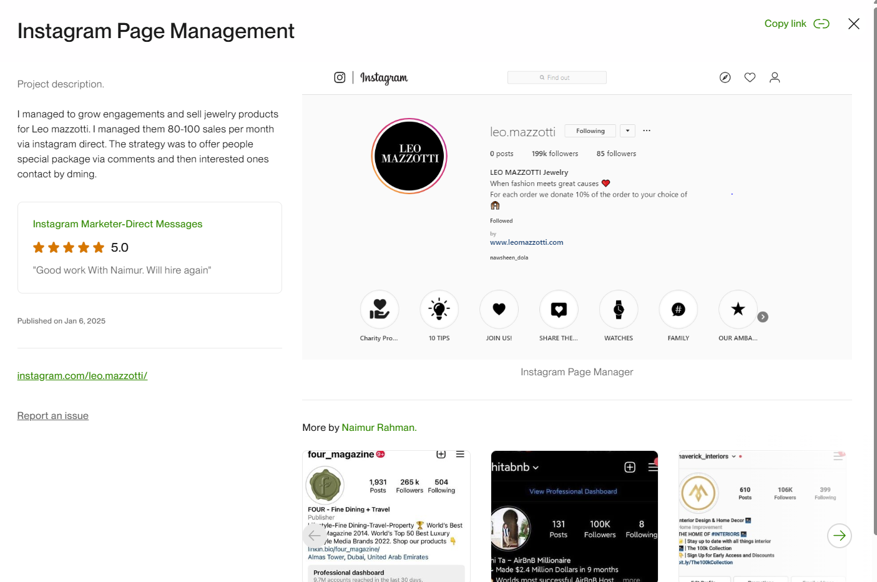
Task: Advance highlights with the small arrow
Action: click(x=763, y=317)
